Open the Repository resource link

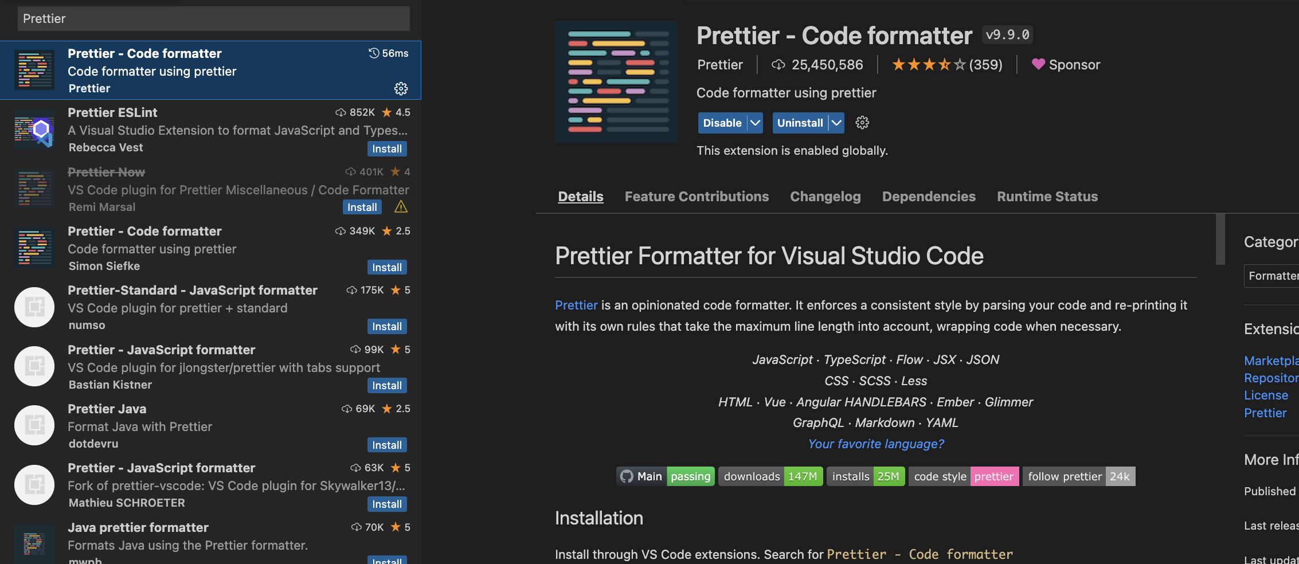tap(1271, 378)
